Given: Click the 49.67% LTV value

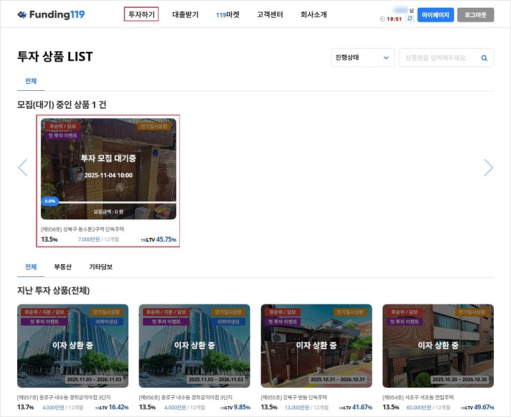Looking at the screenshot, I should 484,407.
